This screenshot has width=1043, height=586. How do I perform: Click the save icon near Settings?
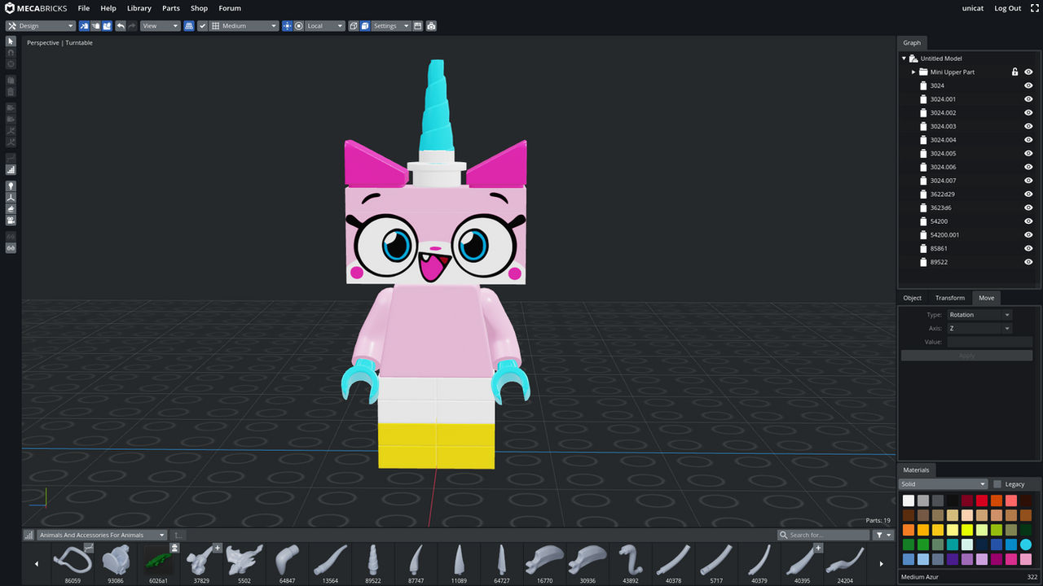tap(418, 25)
